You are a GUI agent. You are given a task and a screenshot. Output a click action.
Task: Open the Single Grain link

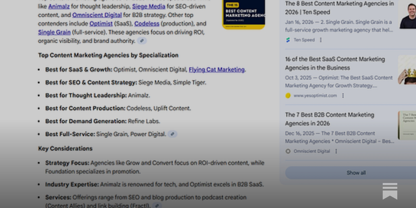coord(54,32)
